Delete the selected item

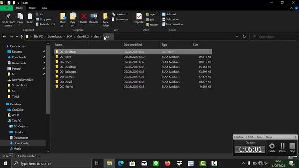[x=84, y=19]
